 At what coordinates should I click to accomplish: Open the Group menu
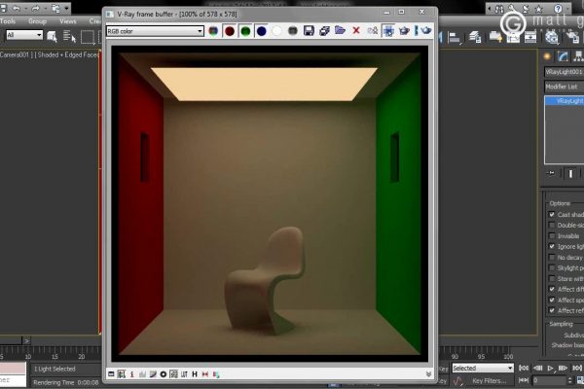click(37, 21)
